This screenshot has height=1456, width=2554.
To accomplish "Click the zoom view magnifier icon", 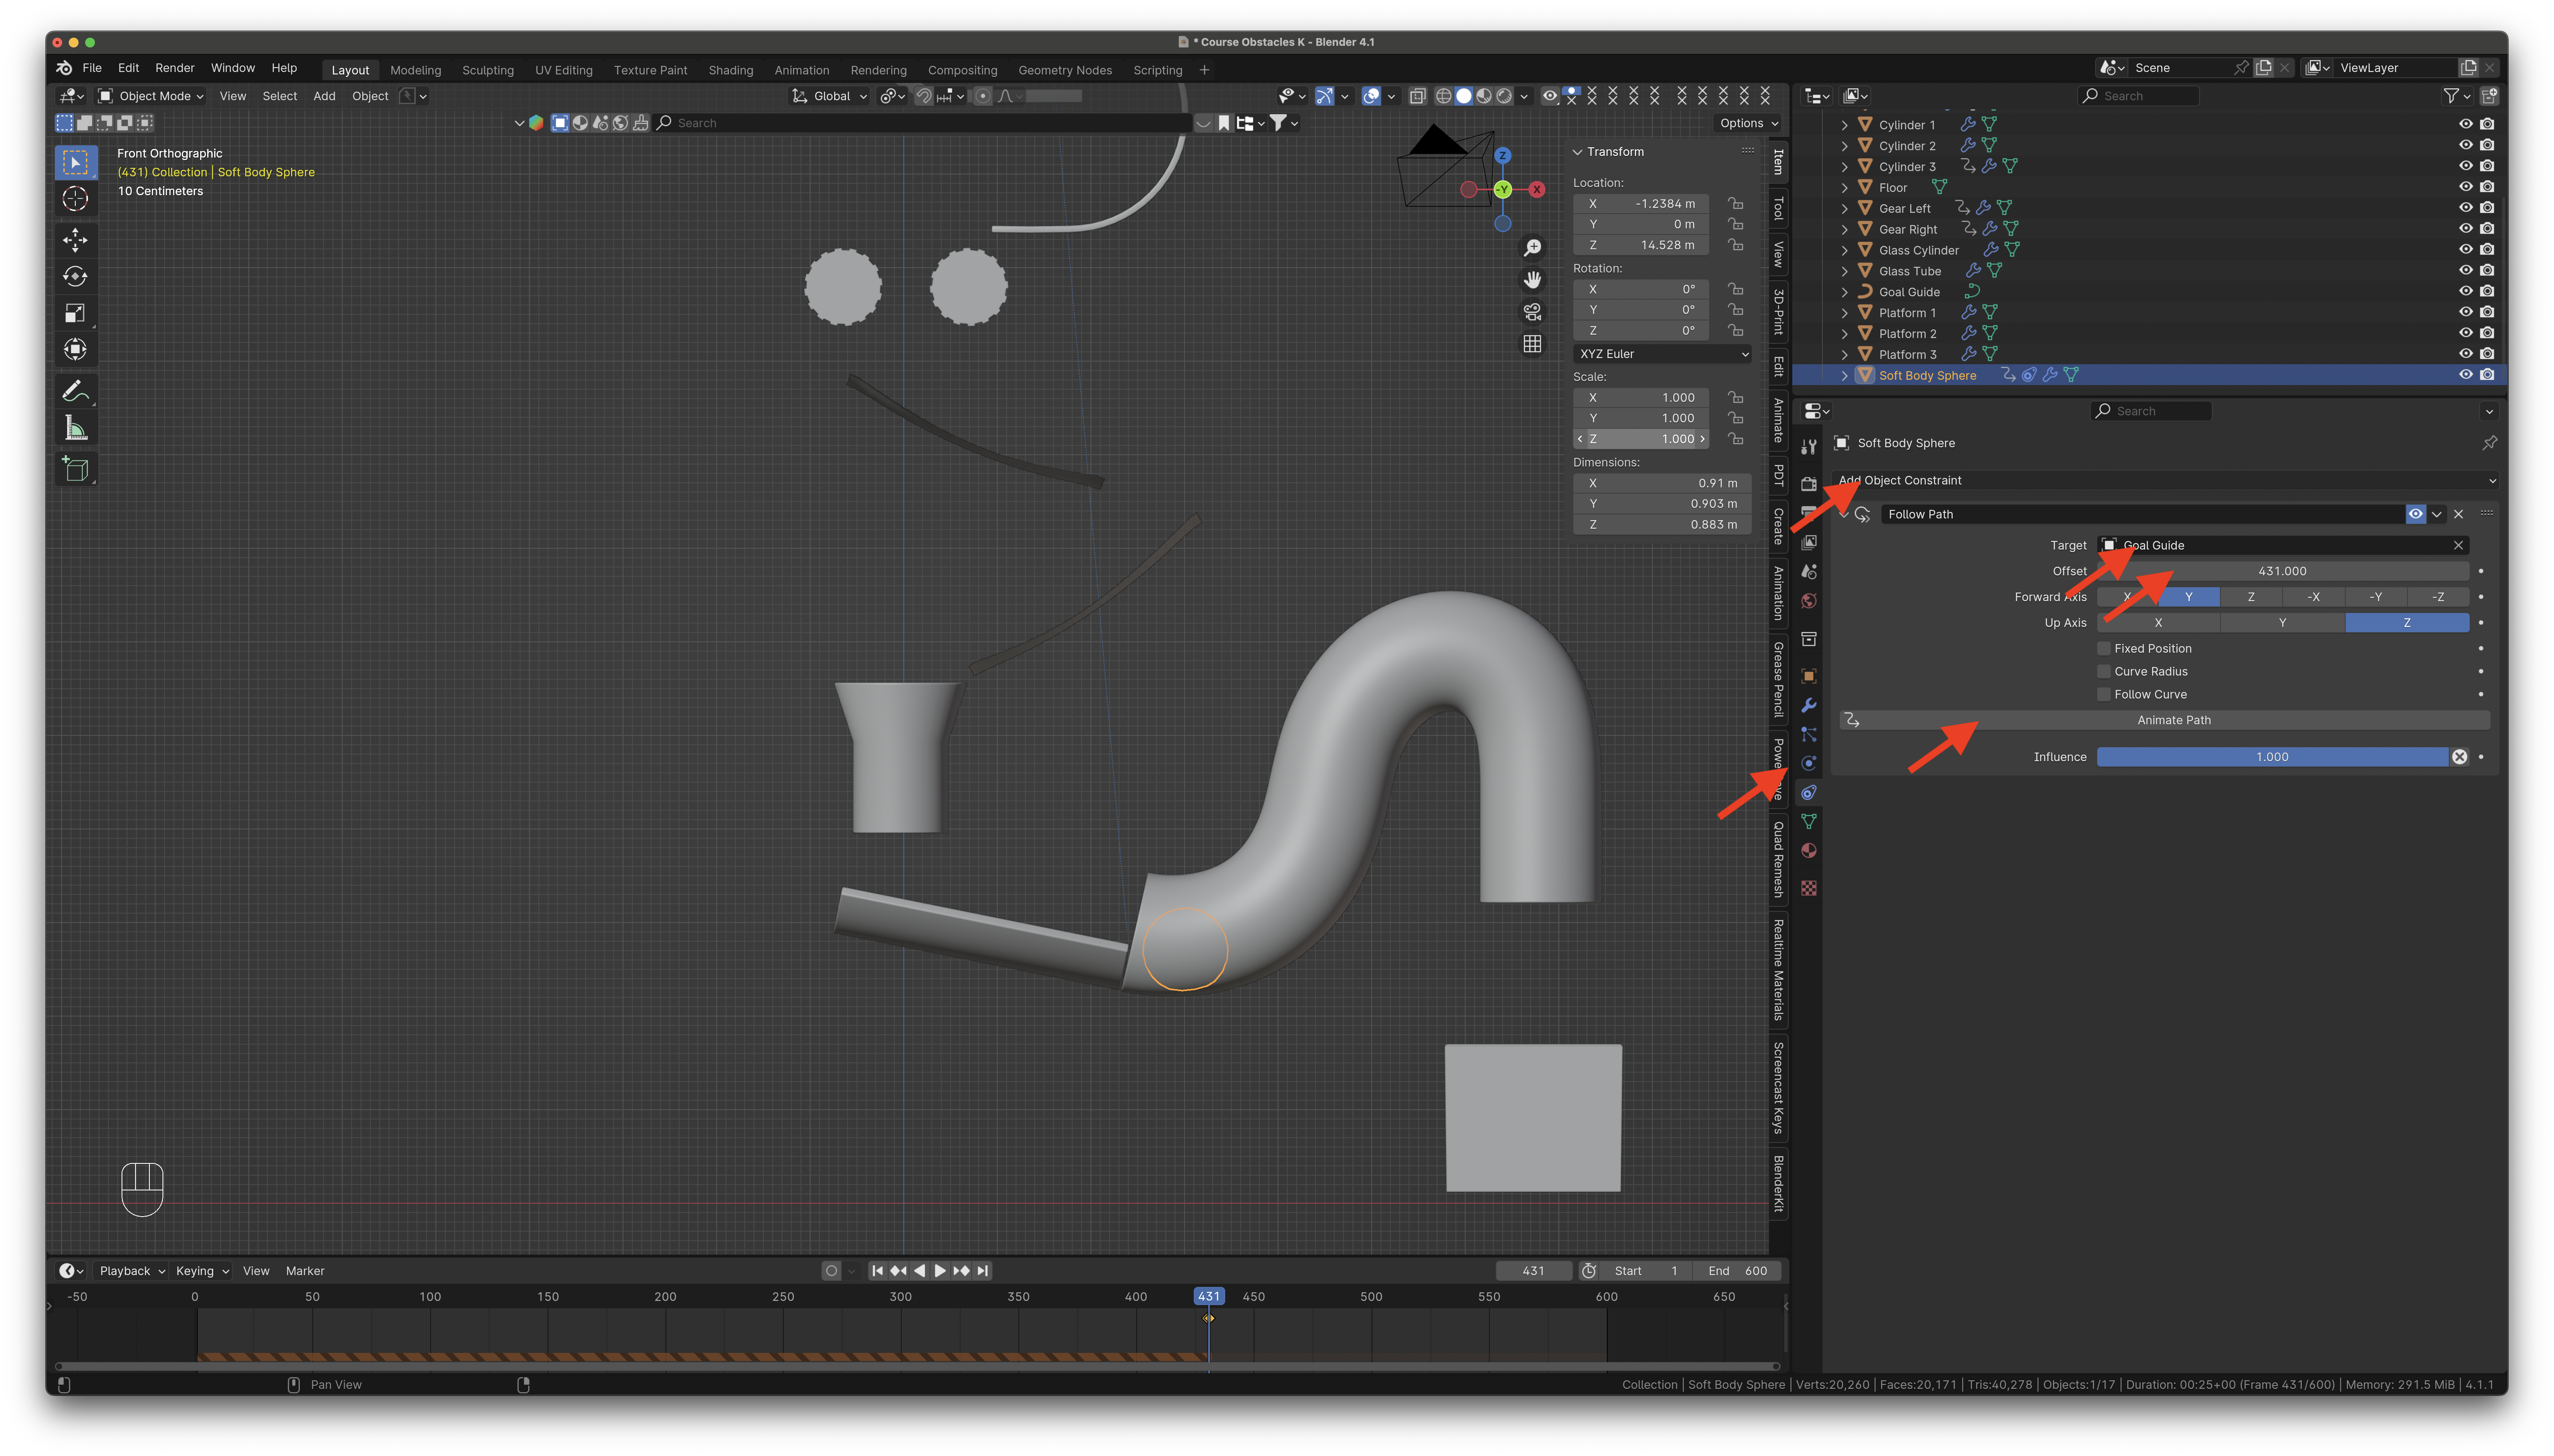I will (x=1532, y=247).
